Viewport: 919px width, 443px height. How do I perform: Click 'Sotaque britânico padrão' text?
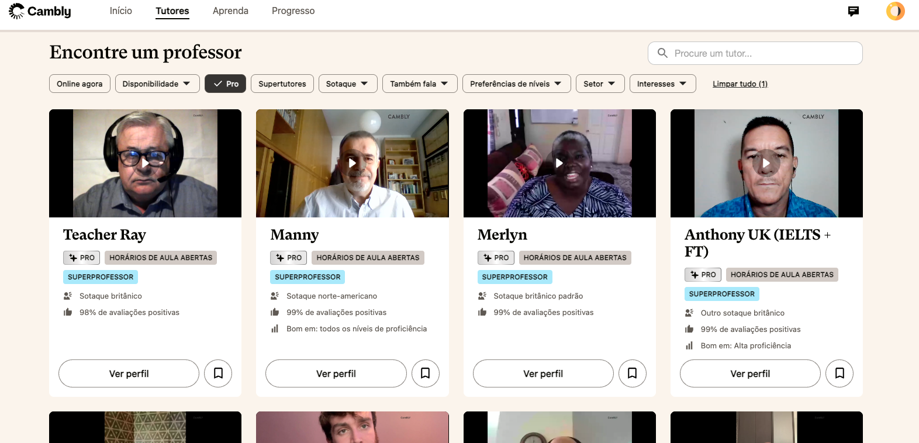click(538, 296)
